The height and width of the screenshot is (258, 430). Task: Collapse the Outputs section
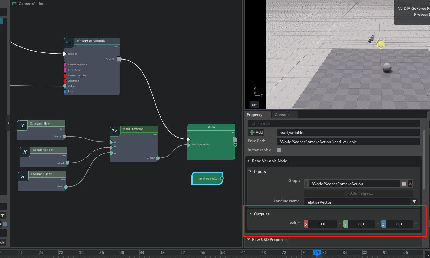[x=250, y=214]
